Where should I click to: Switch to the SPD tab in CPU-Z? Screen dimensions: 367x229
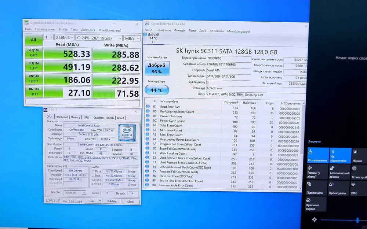[87, 118]
